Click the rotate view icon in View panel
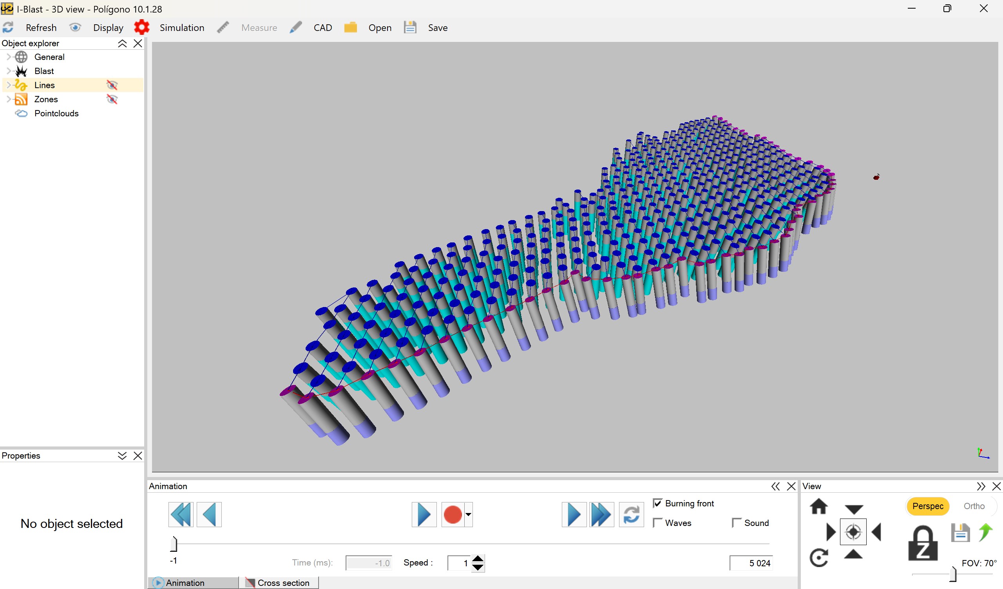 [x=820, y=557]
